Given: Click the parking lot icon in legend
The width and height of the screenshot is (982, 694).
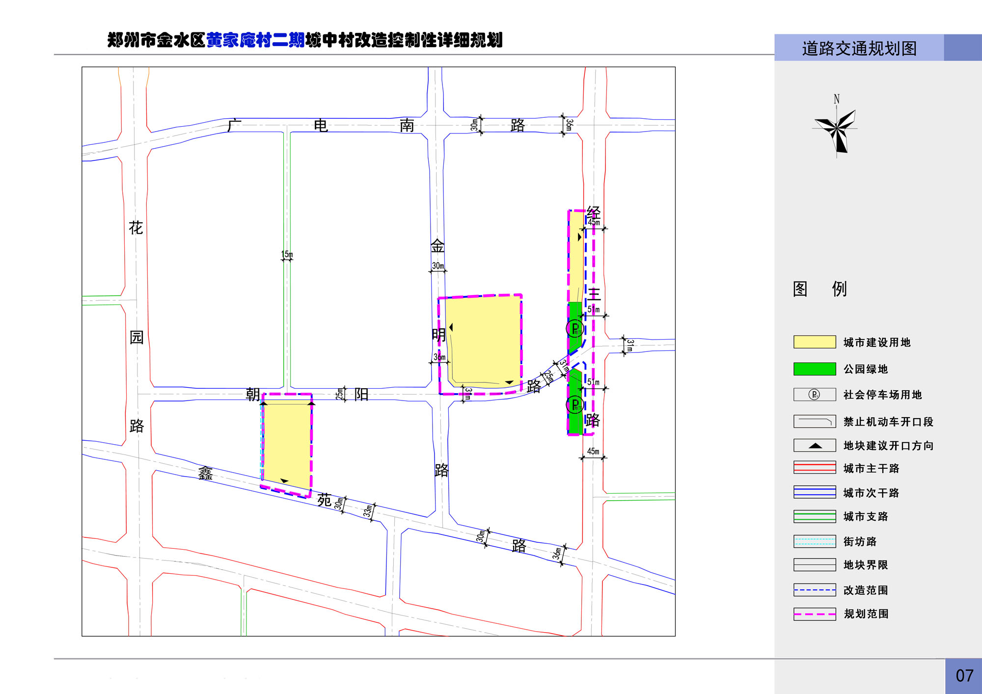Looking at the screenshot, I should (x=814, y=395).
